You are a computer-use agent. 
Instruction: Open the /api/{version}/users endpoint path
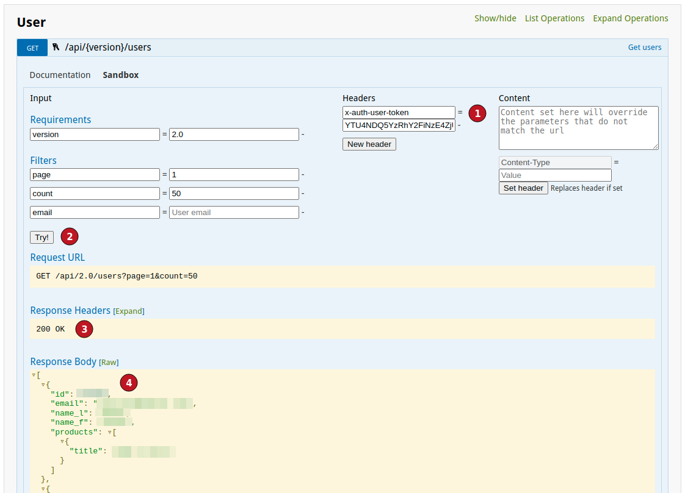point(108,47)
